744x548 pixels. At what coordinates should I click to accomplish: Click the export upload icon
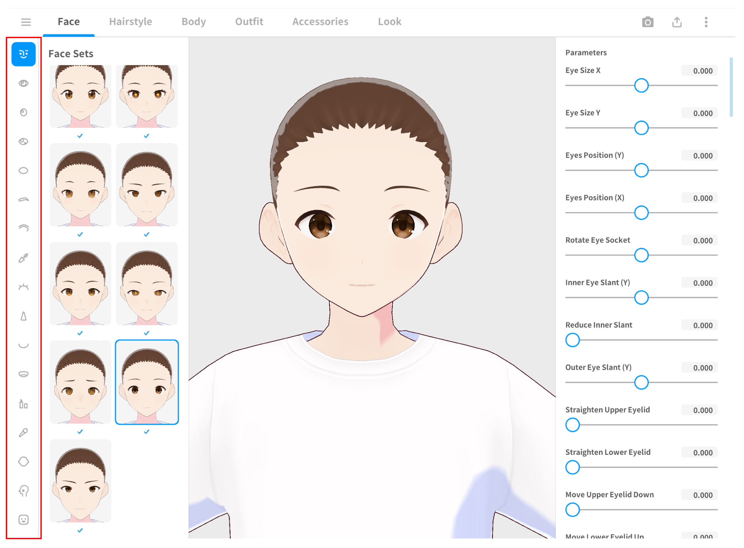677,22
